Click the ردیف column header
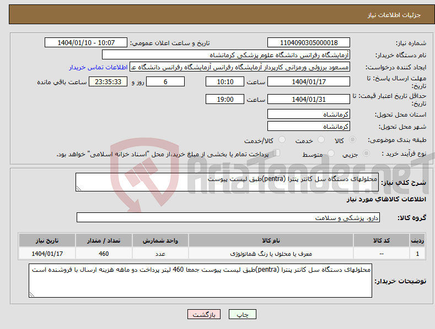Image resolution: width=435 pixels, height=329 pixels. [x=417, y=240]
